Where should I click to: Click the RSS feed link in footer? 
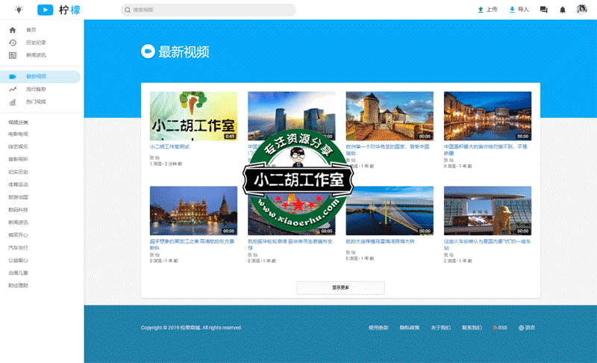(x=500, y=328)
